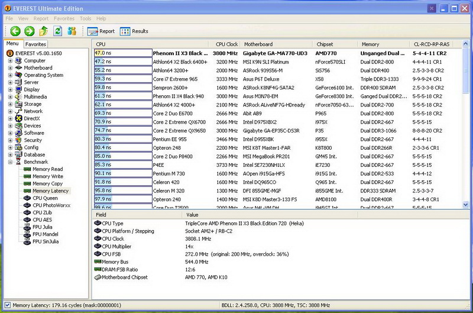Refresh using the toolbar refresh icon
Screen dimensions: 473x313
pos(57,31)
